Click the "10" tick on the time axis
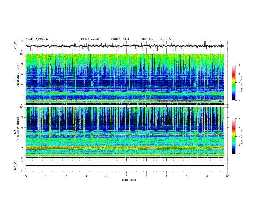 (x=227, y=176)
